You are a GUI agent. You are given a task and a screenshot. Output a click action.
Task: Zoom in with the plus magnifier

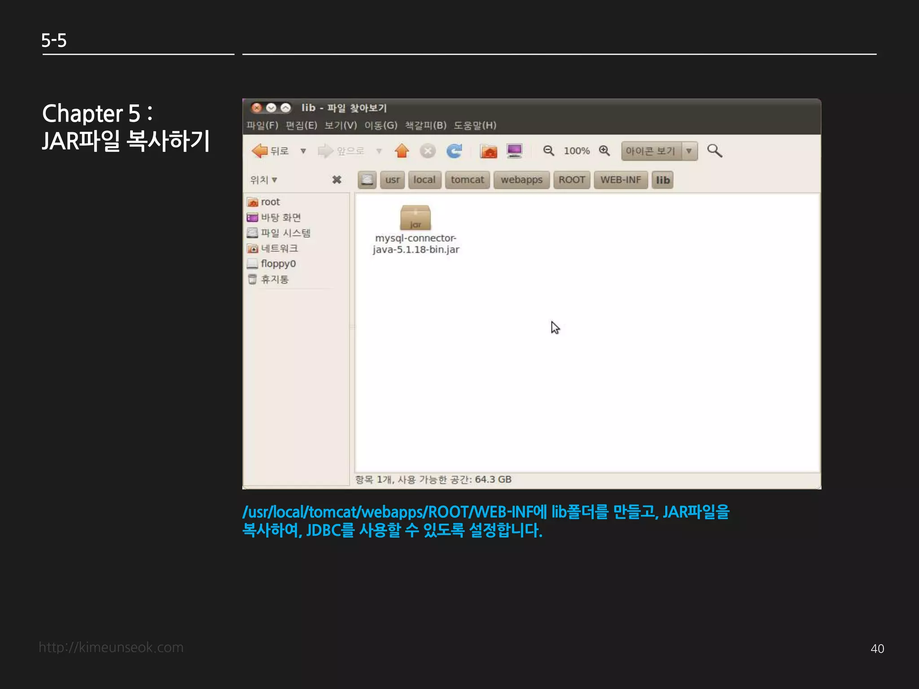click(x=604, y=151)
